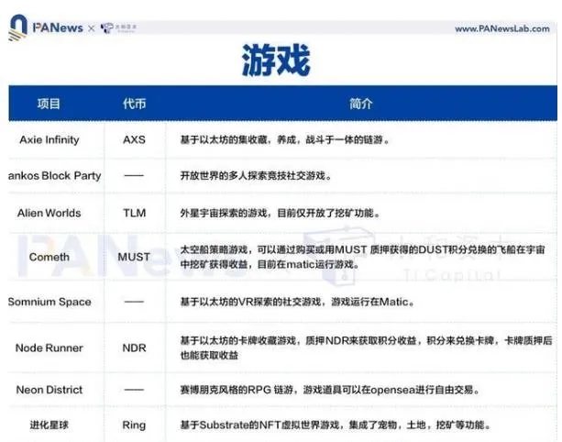This screenshot has height=442, width=562.
Task: Select the Cometh project cell
Action: [x=50, y=257]
